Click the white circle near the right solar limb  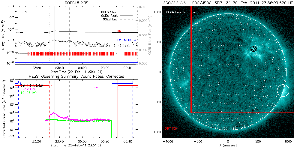[x=283, y=90]
